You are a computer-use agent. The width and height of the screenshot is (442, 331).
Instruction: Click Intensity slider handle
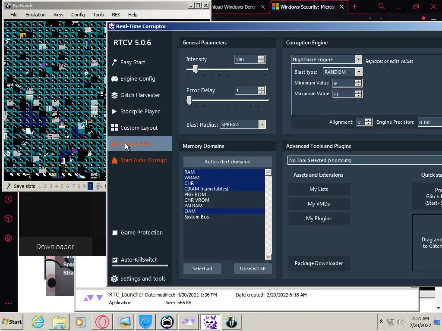point(196,69)
